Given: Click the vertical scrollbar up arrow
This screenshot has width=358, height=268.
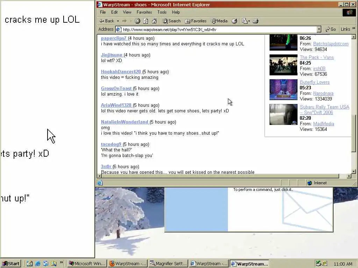Looking at the screenshot, I should coord(354,37).
